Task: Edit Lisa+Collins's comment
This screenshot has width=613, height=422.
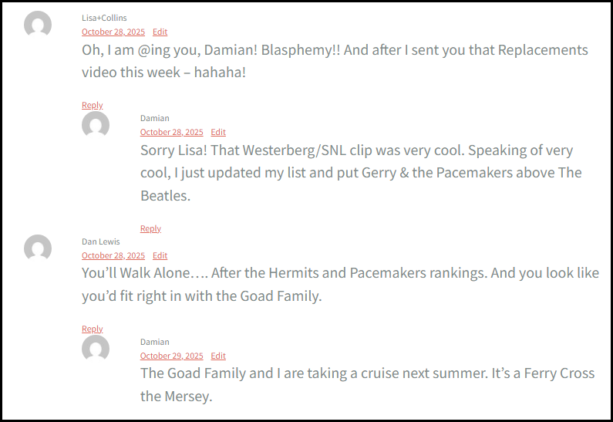Action: point(160,32)
